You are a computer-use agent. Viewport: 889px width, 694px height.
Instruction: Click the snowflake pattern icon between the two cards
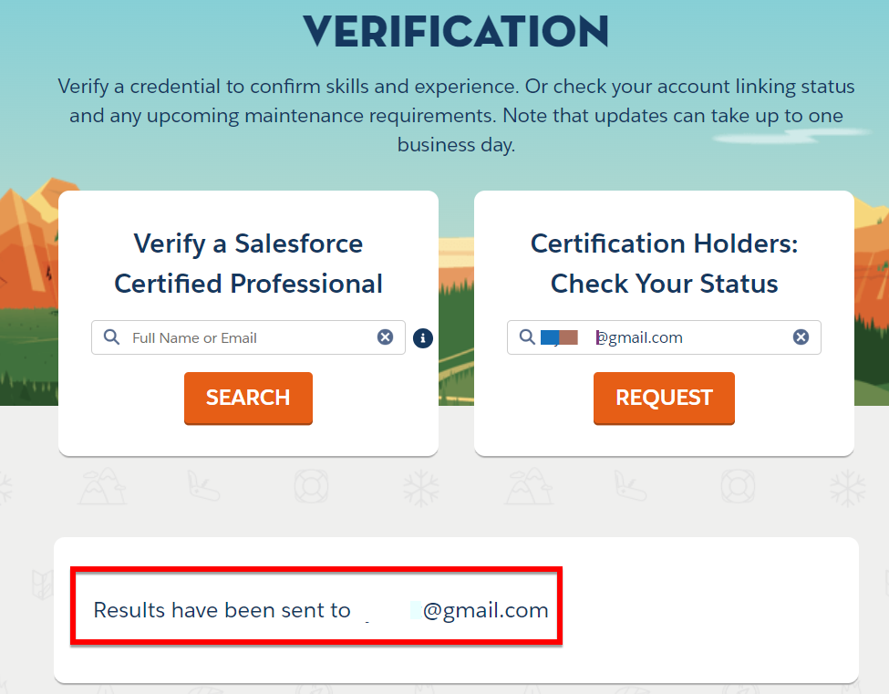421,488
